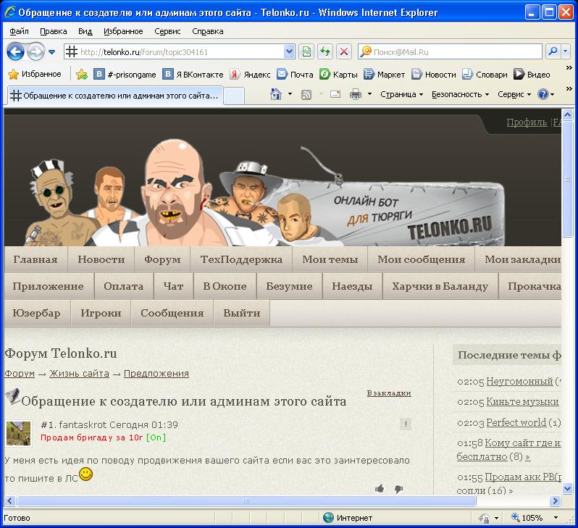
Task: Click the horizontal scrollbar right arrow
Action: 555,500
